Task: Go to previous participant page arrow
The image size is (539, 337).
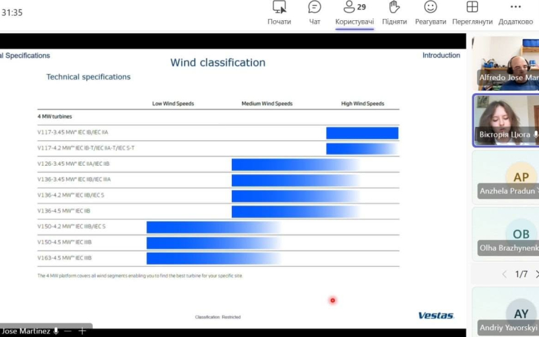Action: pos(504,274)
